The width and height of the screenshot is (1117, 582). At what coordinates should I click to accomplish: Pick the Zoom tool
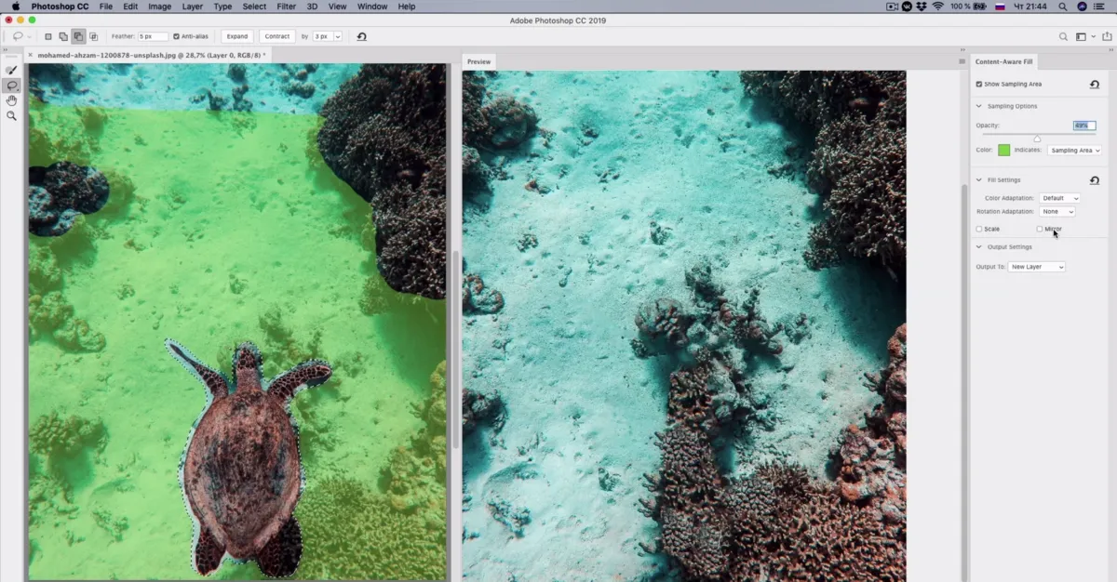pyautogui.click(x=11, y=115)
